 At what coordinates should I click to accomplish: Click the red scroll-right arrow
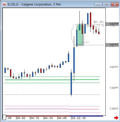[x=116, y=118]
